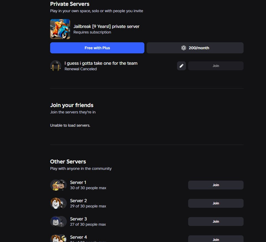This screenshot has width=266, height=242.
Task: Click the frowning-face avatar in Server 1
Action: [x=63, y=185]
